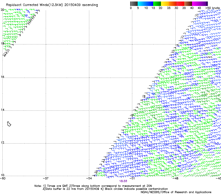Screen dimensions: 221x194
Task: Pick the red 30-35 knots legend segment
Action: coord(180,4)
